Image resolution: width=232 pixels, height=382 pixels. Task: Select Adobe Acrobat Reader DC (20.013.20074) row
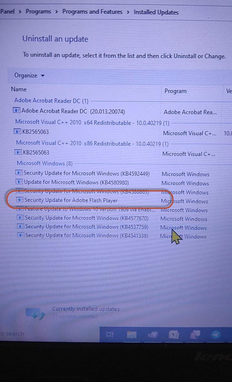click(x=73, y=111)
